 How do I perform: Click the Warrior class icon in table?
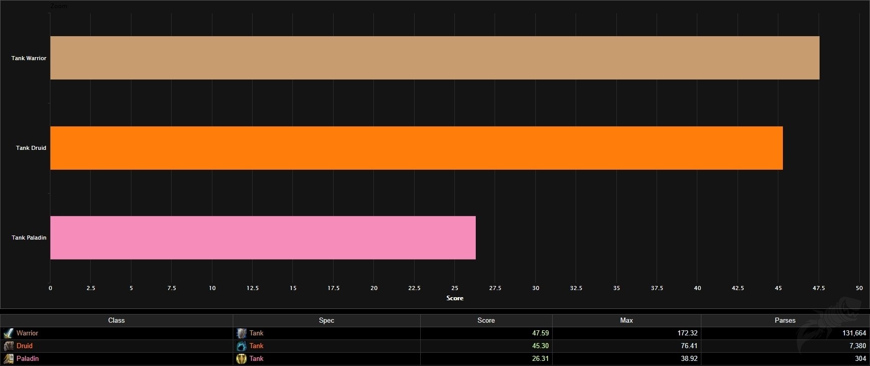pyautogui.click(x=8, y=333)
